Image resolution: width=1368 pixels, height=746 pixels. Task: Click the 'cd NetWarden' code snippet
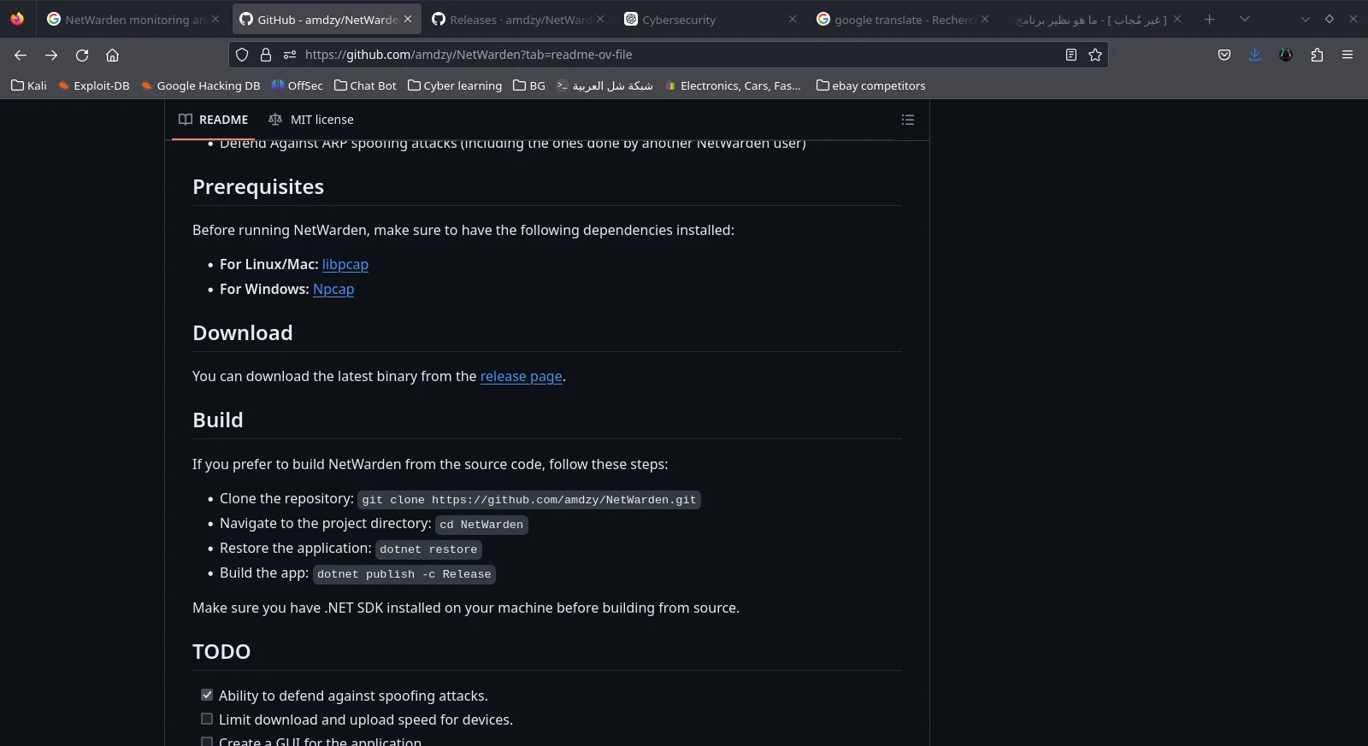pyautogui.click(x=482, y=525)
